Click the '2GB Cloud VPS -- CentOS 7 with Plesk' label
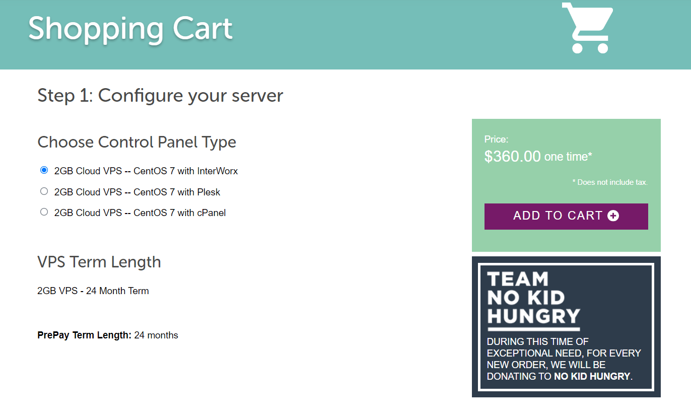This screenshot has height=419, width=691. (137, 192)
